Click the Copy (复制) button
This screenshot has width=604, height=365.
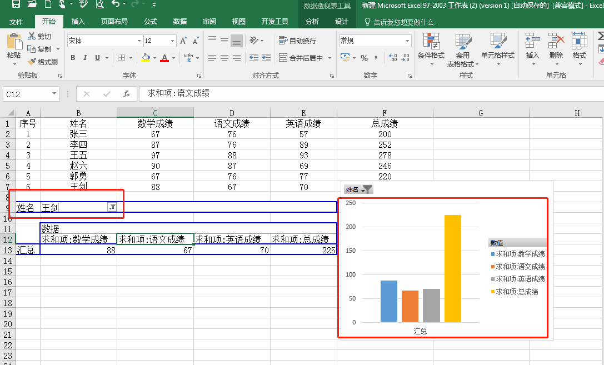[39, 49]
